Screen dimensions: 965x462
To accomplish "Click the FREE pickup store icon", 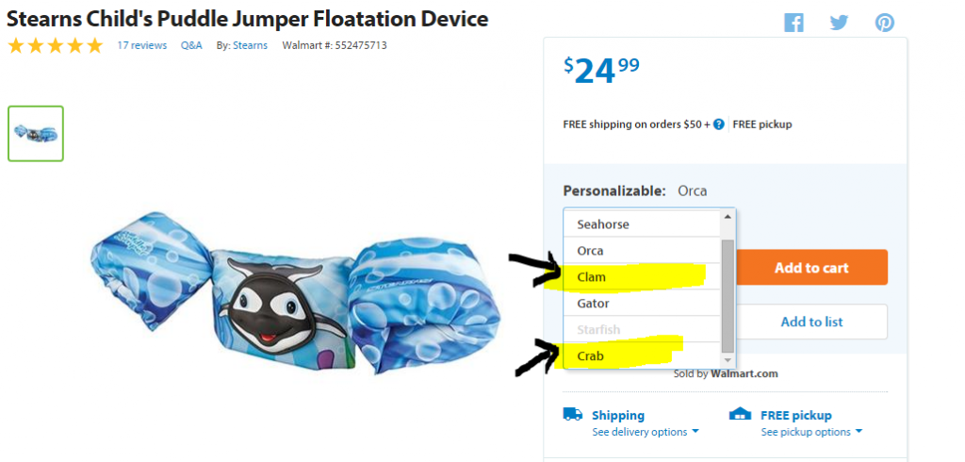I will click(x=740, y=414).
